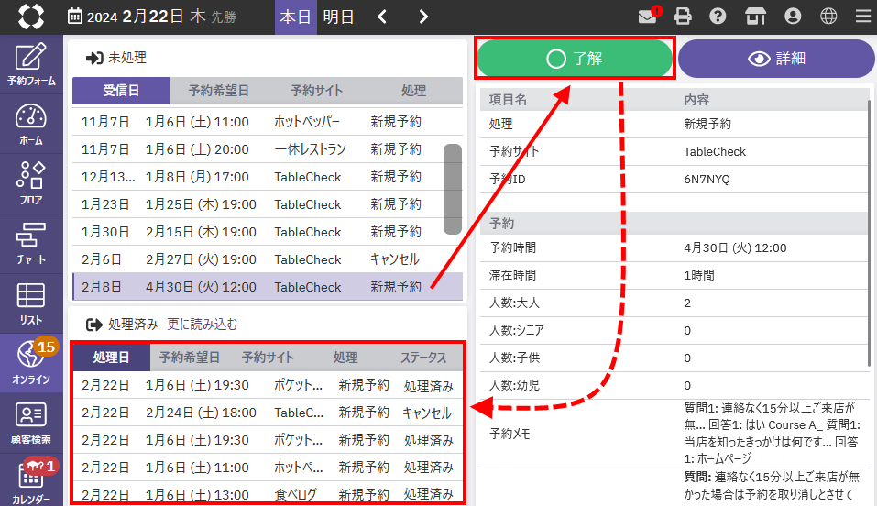Click the 詳細 details button
877x506 pixels.
click(776, 59)
